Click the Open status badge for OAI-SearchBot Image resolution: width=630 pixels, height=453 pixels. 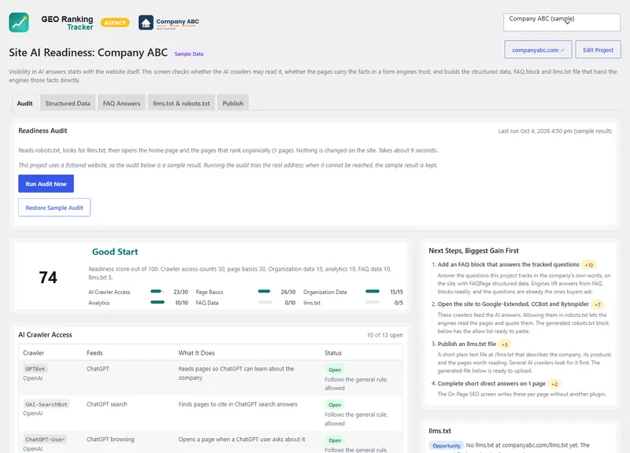tap(335, 405)
